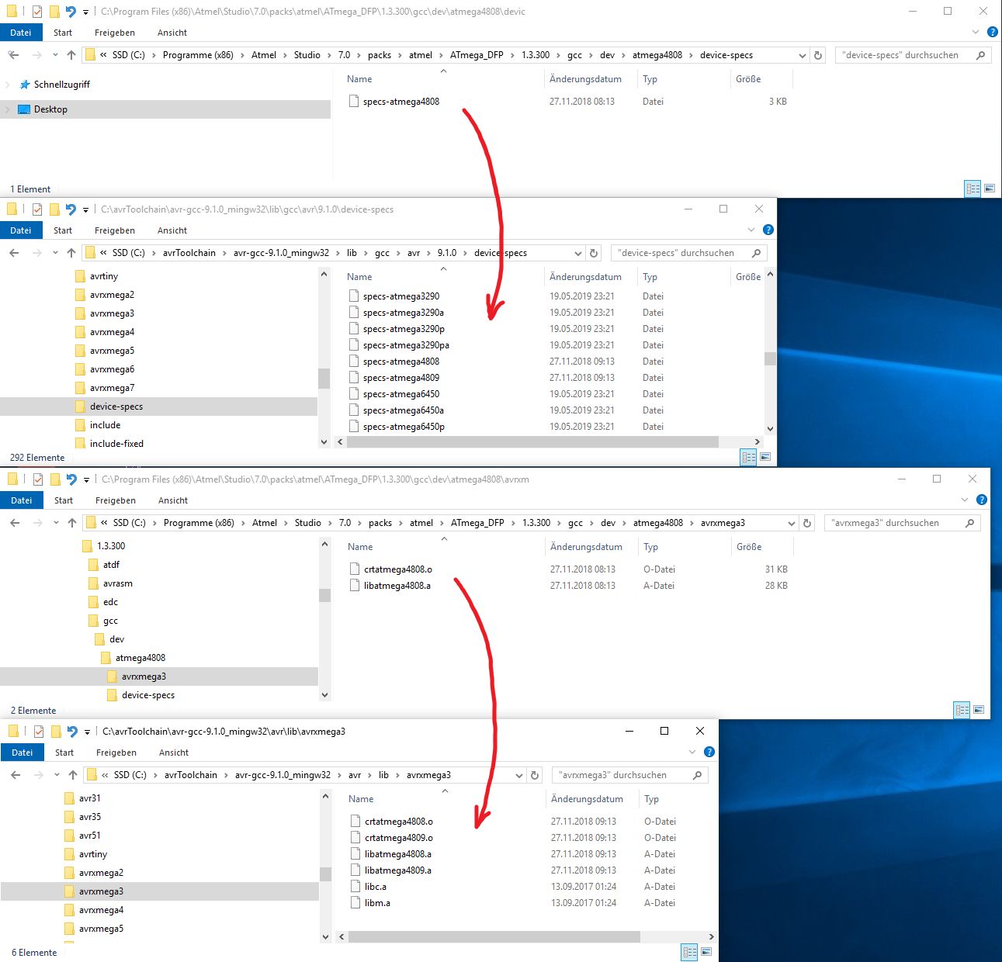Click avr breadcrumb in bottom avrxmega3 window
Screen dimensions: 1002x962
tap(355, 775)
